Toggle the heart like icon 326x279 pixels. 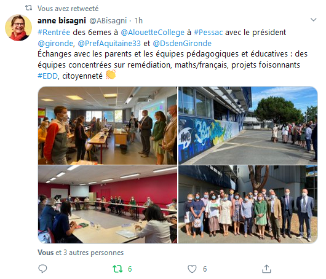pos(192,269)
